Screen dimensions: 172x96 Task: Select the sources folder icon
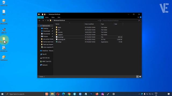(56, 32)
